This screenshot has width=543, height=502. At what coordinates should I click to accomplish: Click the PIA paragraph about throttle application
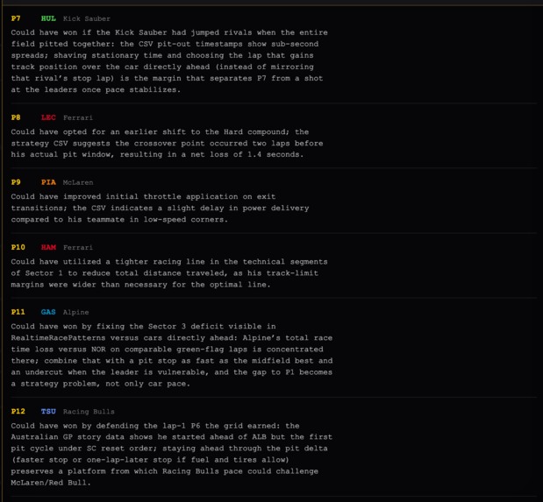[160, 208]
